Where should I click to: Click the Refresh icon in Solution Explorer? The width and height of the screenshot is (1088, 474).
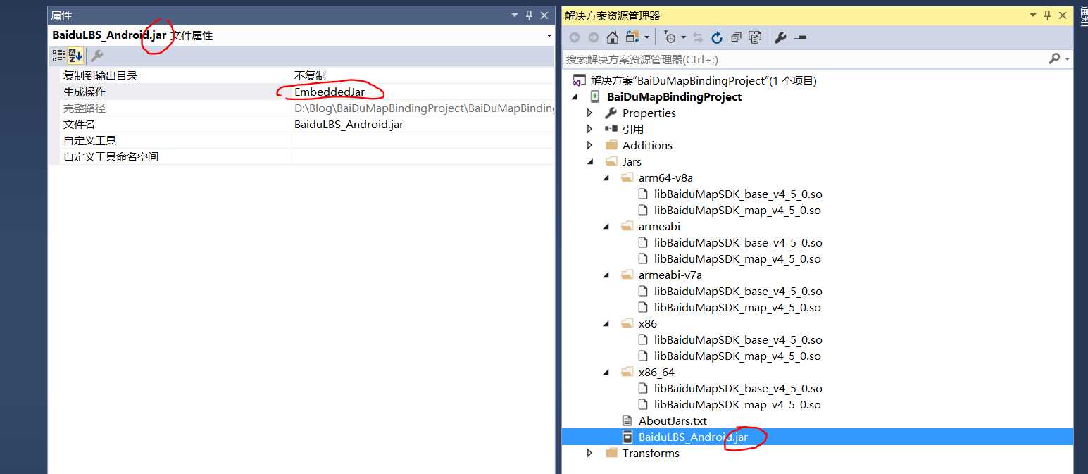point(717,37)
